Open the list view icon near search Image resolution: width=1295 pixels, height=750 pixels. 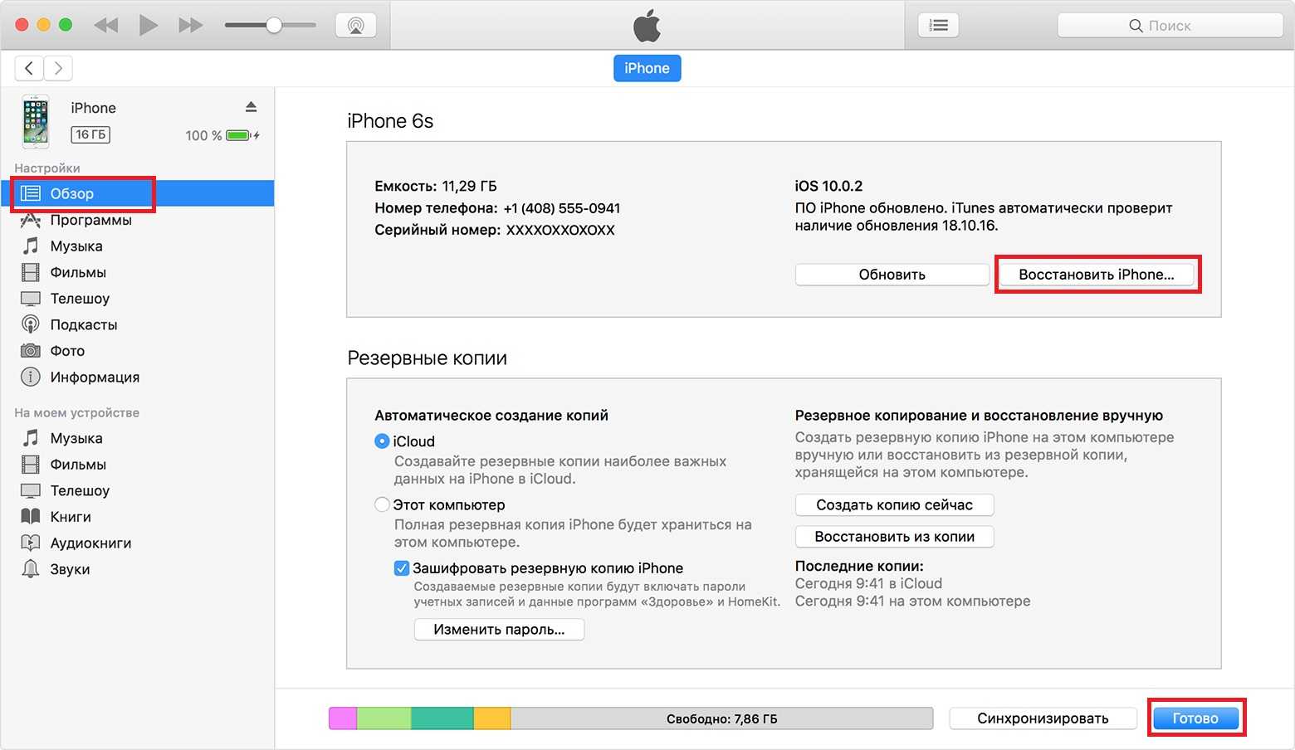tap(938, 25)
